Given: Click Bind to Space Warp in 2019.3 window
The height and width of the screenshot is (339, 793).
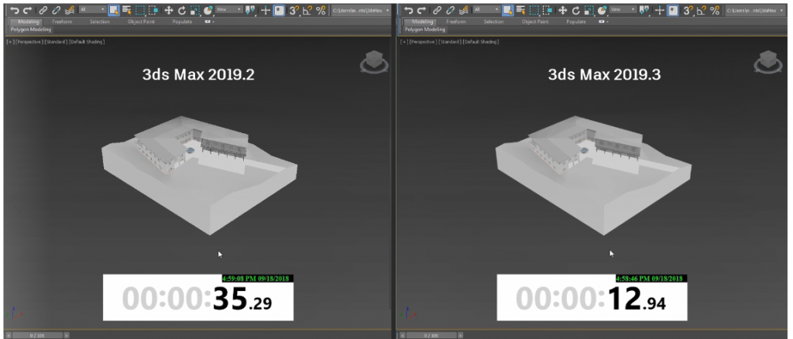Looking at the screenshot, I should [x=464, y=10].
